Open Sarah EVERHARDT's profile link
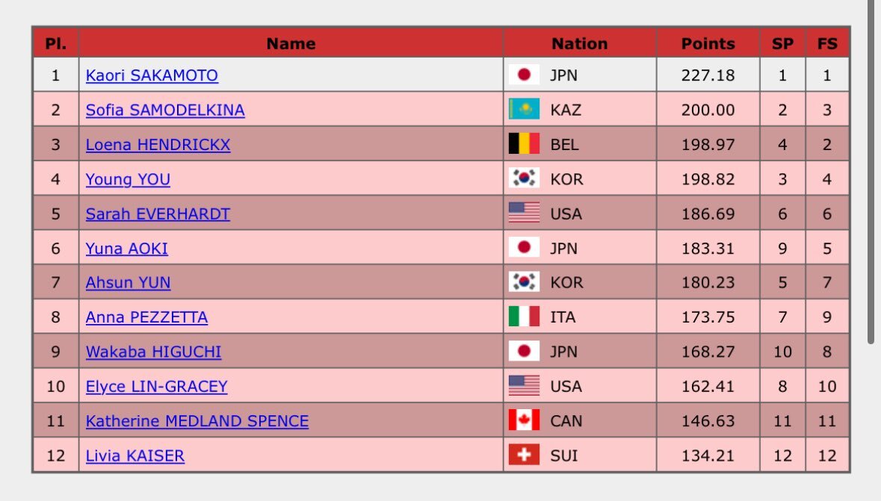Image resolution: width=881 pixels, height=501 pixels. click(x=158, y=214)
